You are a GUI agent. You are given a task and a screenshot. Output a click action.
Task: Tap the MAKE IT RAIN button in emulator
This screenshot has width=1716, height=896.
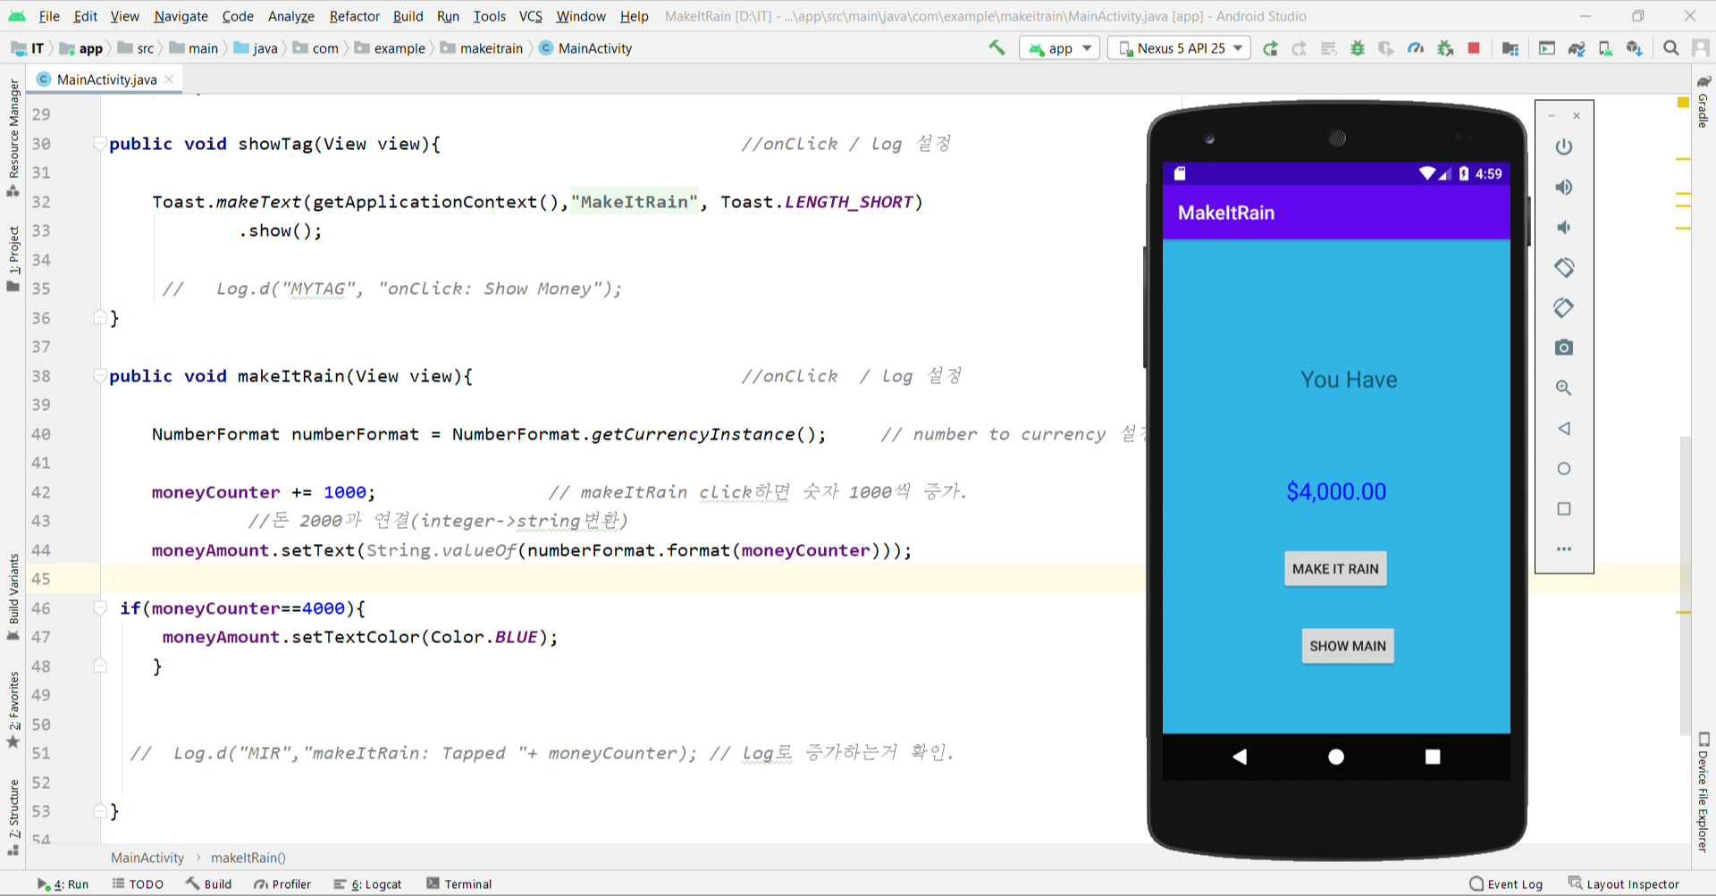pyautogui.click(x=1335, y=569)
